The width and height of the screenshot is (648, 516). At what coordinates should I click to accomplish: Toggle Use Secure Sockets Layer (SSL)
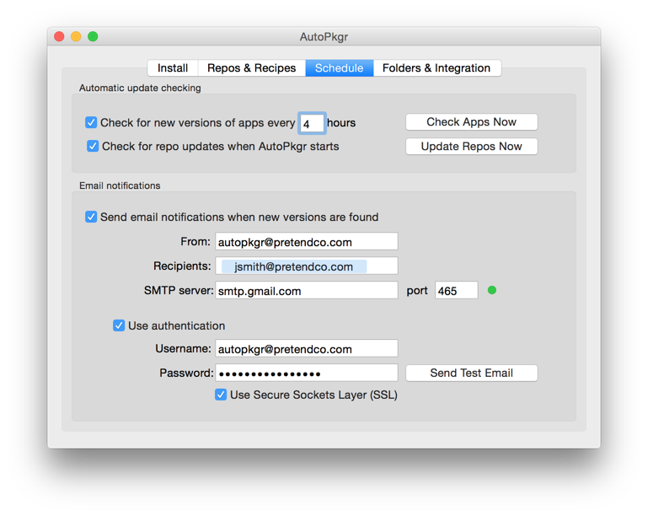click(x=221, y=395)
